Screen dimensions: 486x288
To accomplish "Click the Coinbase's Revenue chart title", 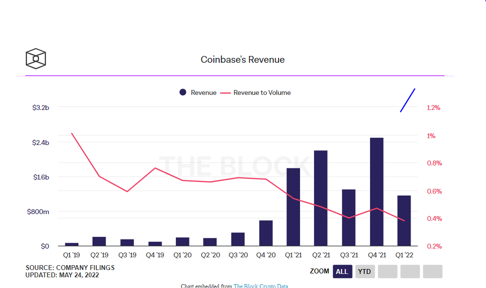I will [x=243, y=59].
